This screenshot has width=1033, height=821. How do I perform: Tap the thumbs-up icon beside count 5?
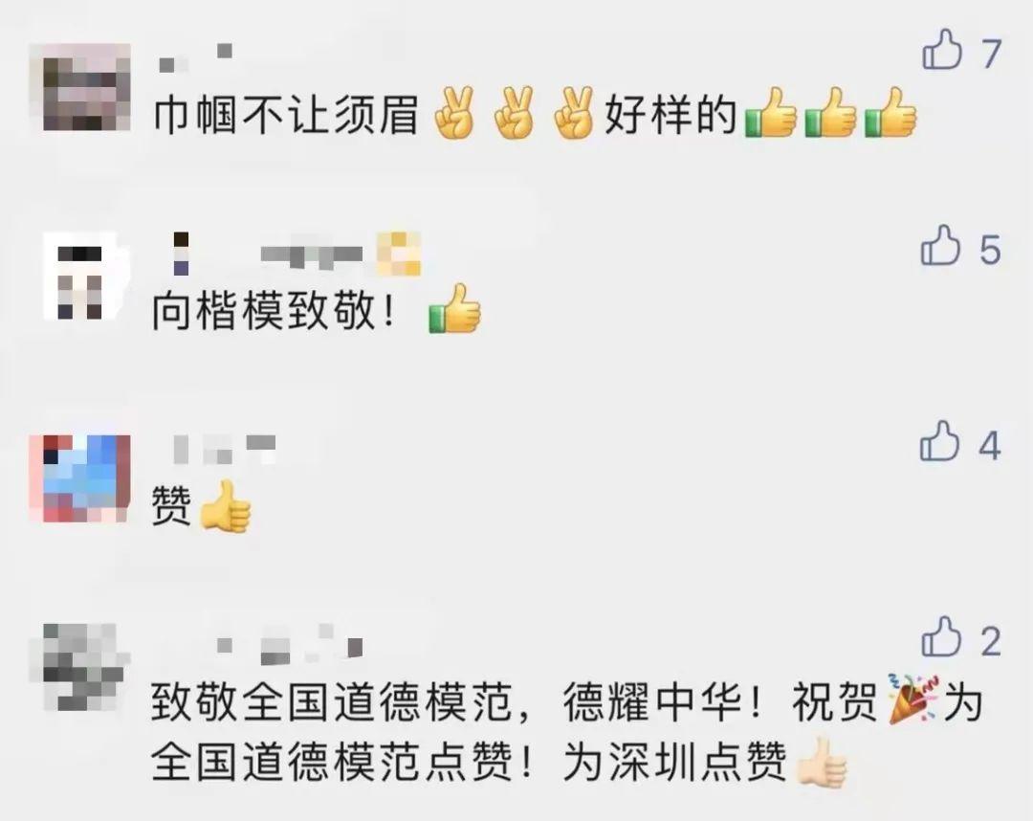pos(940,245)
